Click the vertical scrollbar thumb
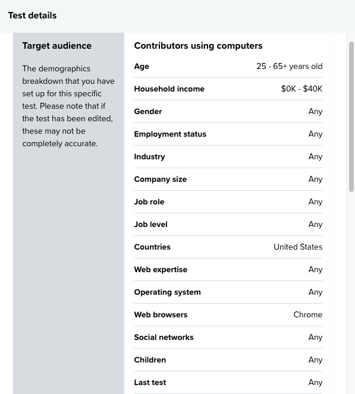Viewport: 355px width, 394px height. [x=351, y=117]
